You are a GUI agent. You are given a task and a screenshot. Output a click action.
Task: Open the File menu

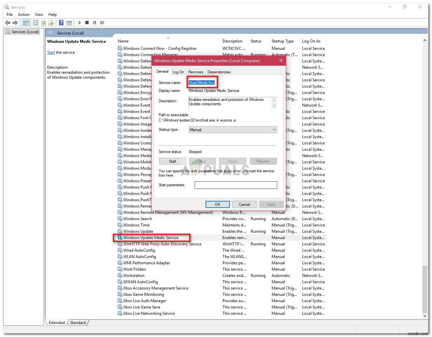(x=10, y=15)
